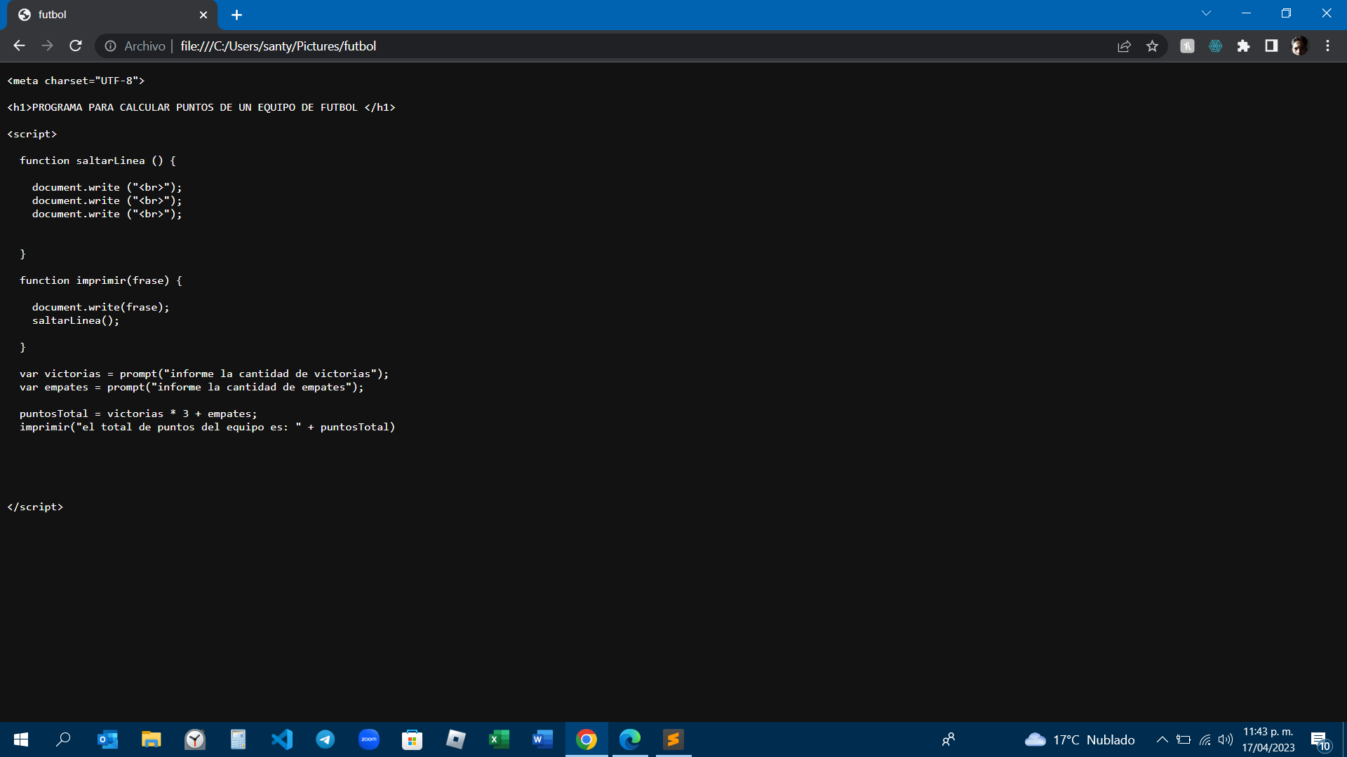Open the Calculator taskbar icon

click(239, 739)
